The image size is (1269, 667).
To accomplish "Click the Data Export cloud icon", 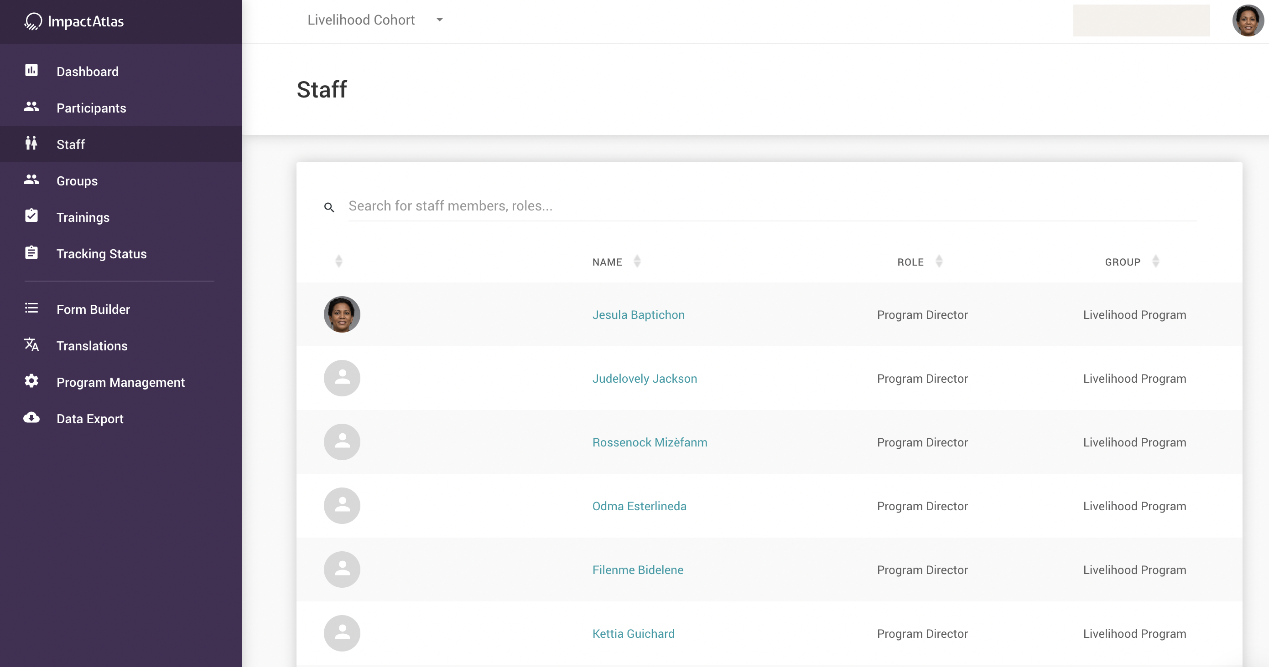I will tap(31, 418).
